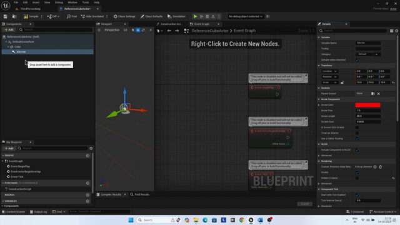Select ReferenceCubeActor (Self) in Components
The image size is (400, 225).
22,37
